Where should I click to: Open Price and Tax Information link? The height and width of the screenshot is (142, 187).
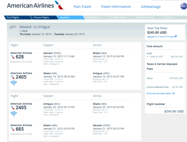tap(159, 93)
